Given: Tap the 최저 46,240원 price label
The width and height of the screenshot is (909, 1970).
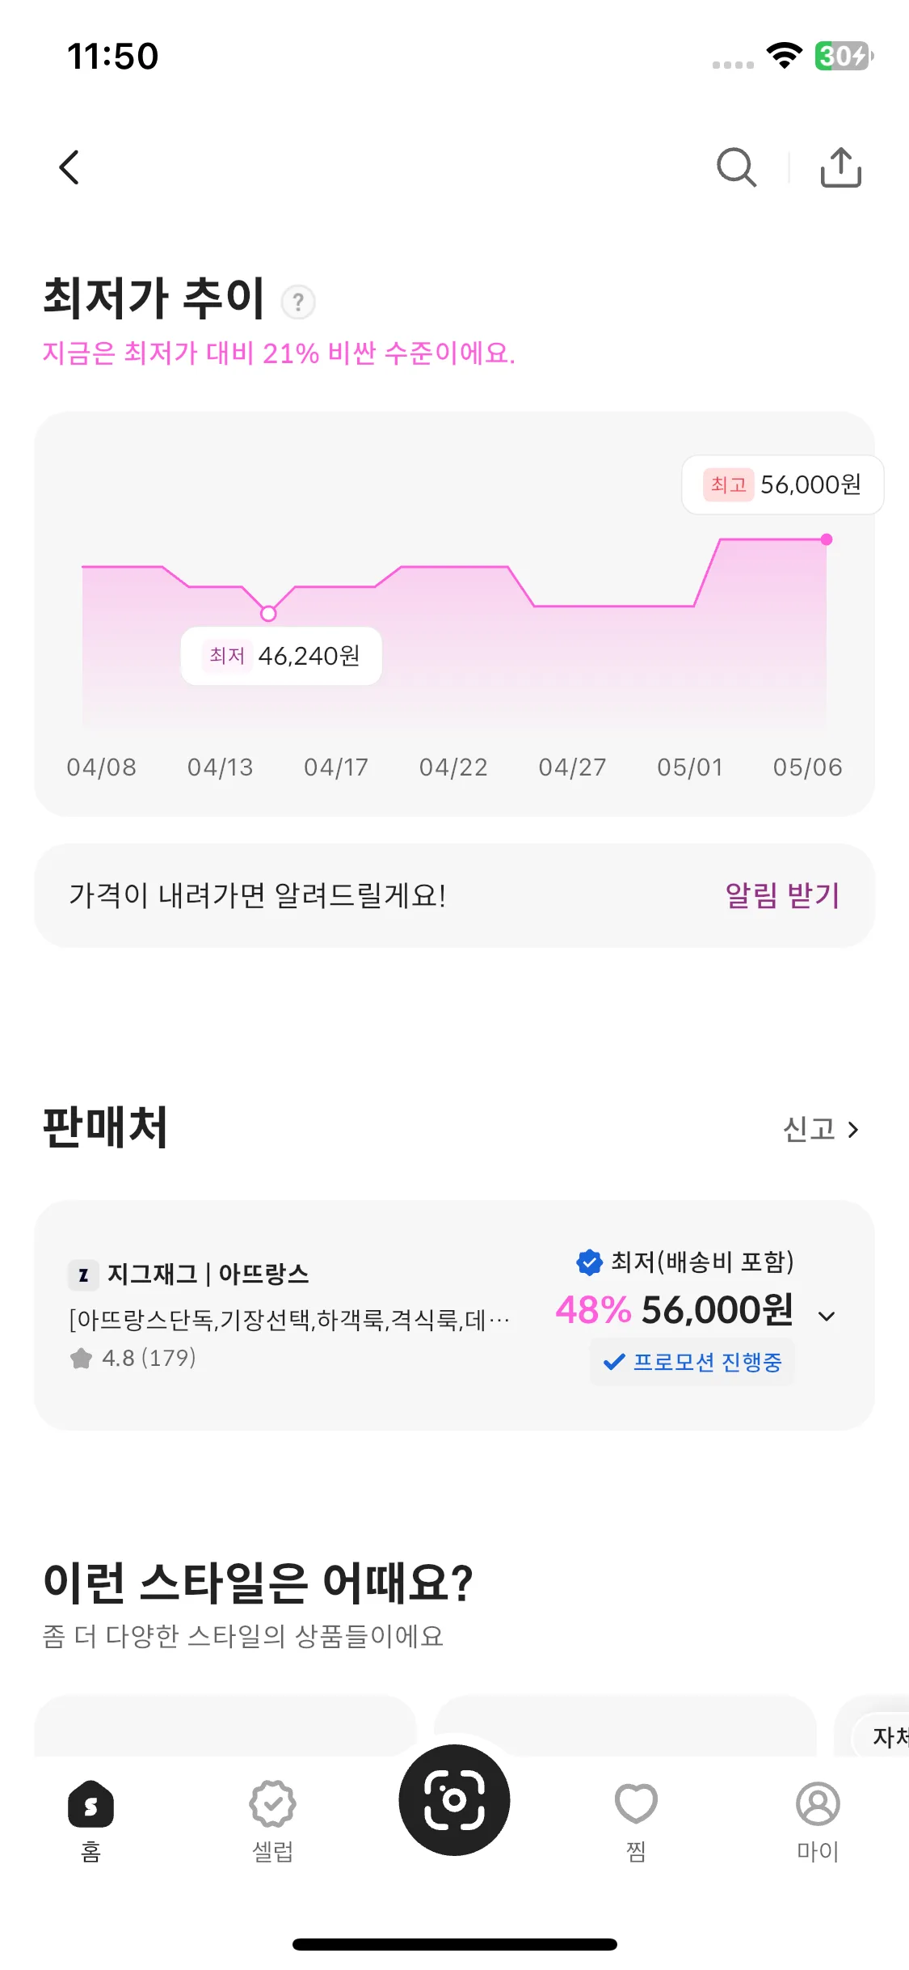Looking at the screenshot, I should click(281, 656).
